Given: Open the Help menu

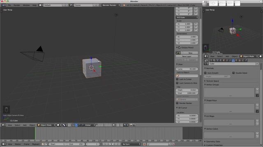Looking at the screenshot, I should [34, 5].
